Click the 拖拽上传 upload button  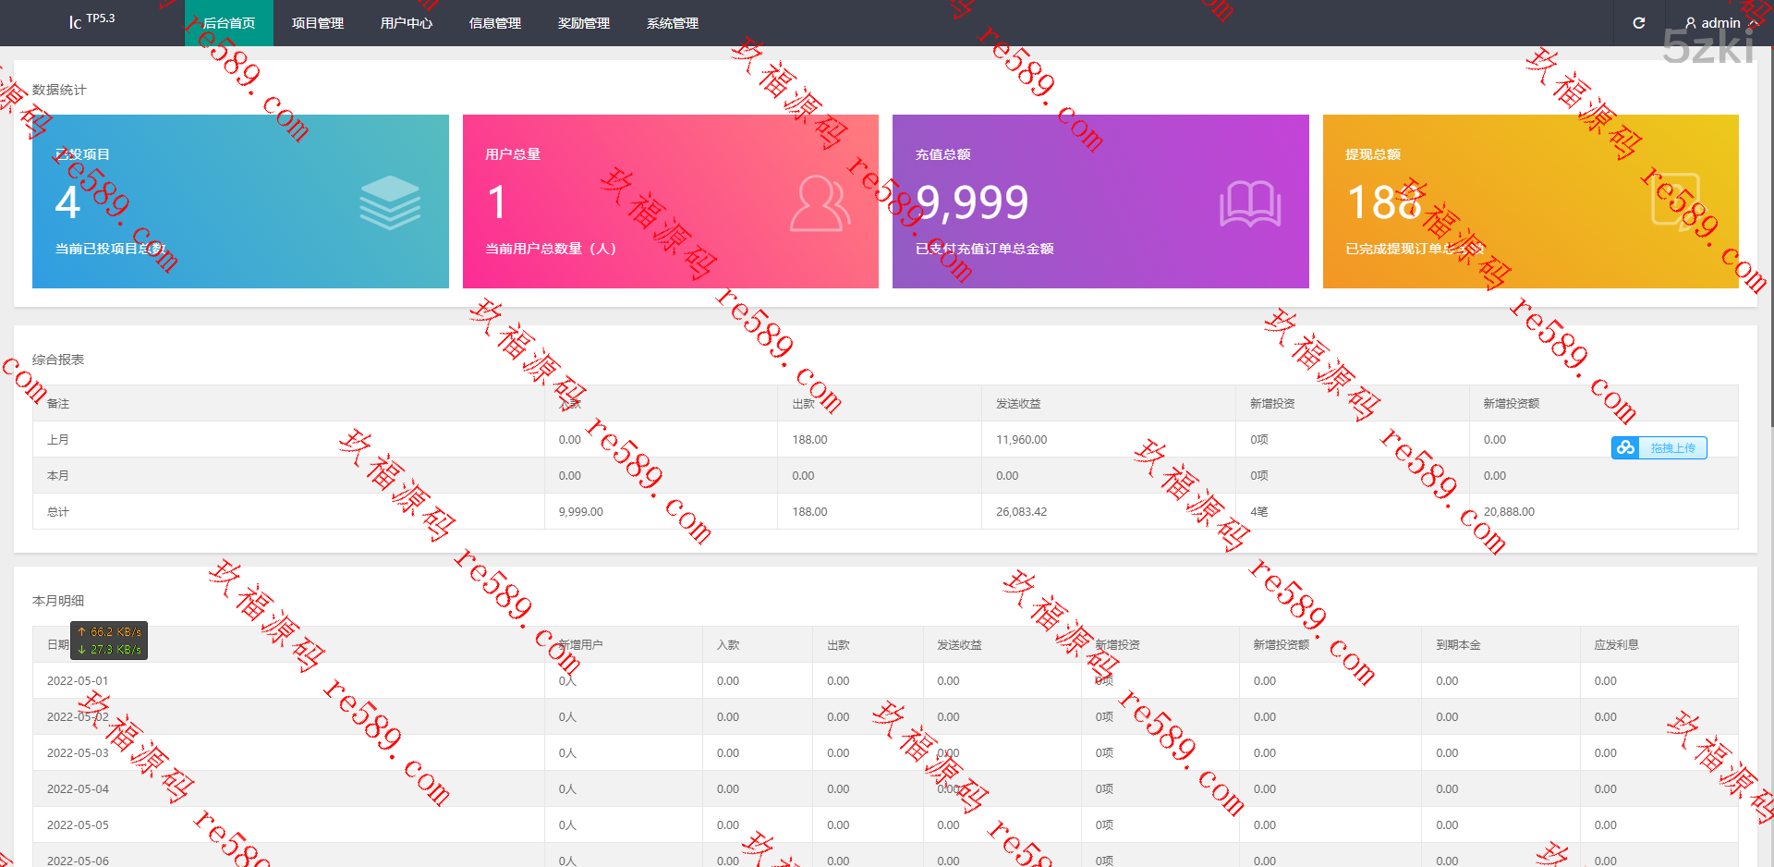(x=1672, y=448)
